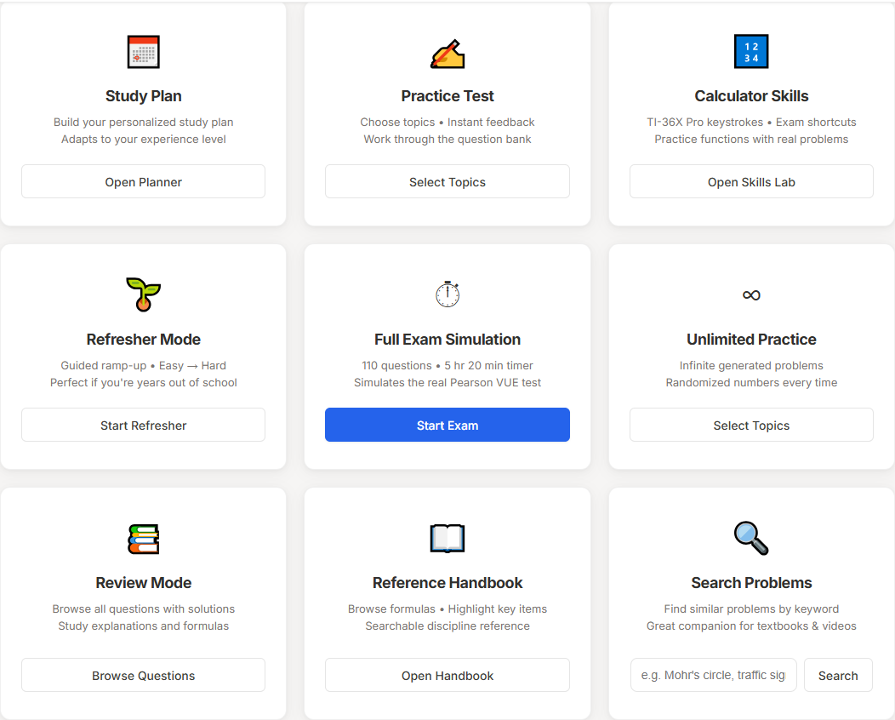
Task: Click the Reference Handbook heading
Action: [x=447, y=582]
